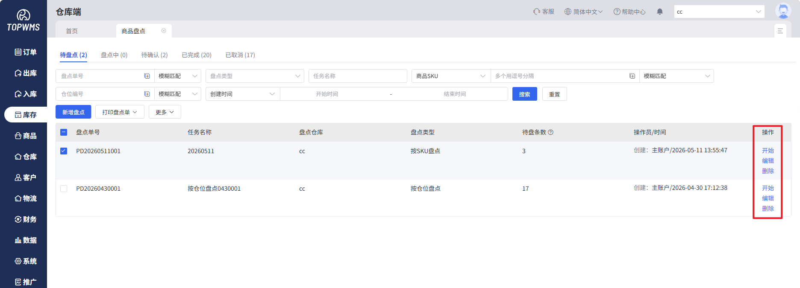Open the 创建时间 dropdown
800x288 pixels.
click(243, 94)
